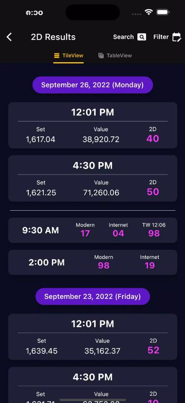The width and height of the screenshot is (185, 403).
Task: Switch to TileView tab
Action: point(68,55)
